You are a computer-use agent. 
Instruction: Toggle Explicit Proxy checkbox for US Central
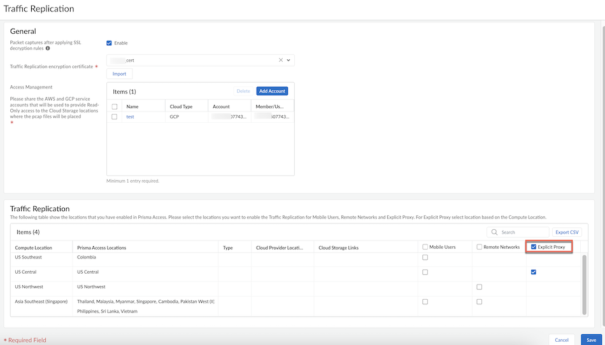(x=533, y=272)
